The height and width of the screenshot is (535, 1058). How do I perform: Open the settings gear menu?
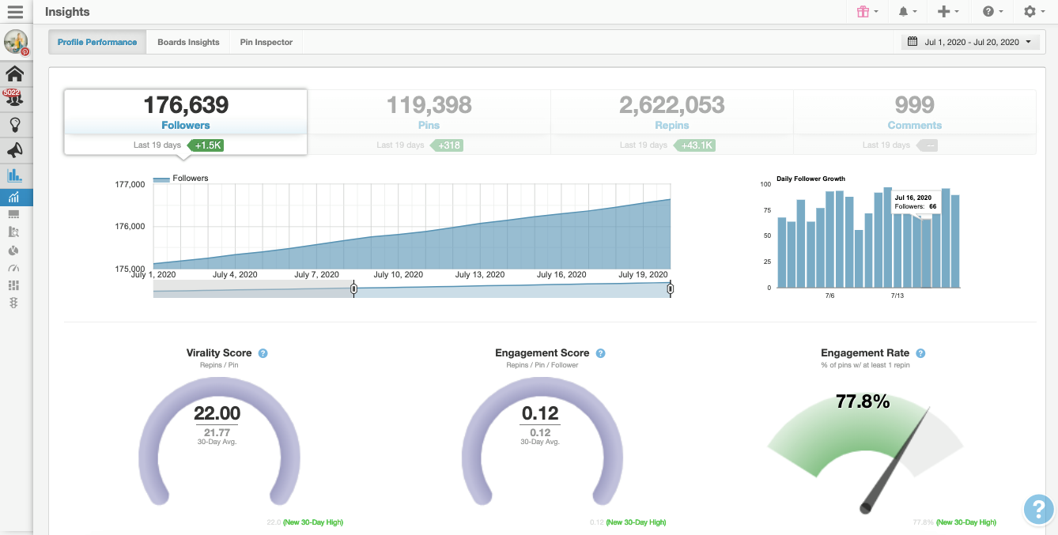(x=1033, y=12)
